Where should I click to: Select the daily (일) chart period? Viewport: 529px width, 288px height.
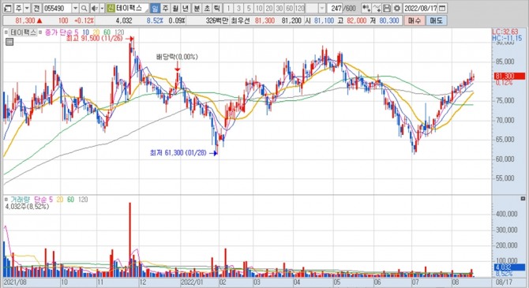(x=155, y=8)
